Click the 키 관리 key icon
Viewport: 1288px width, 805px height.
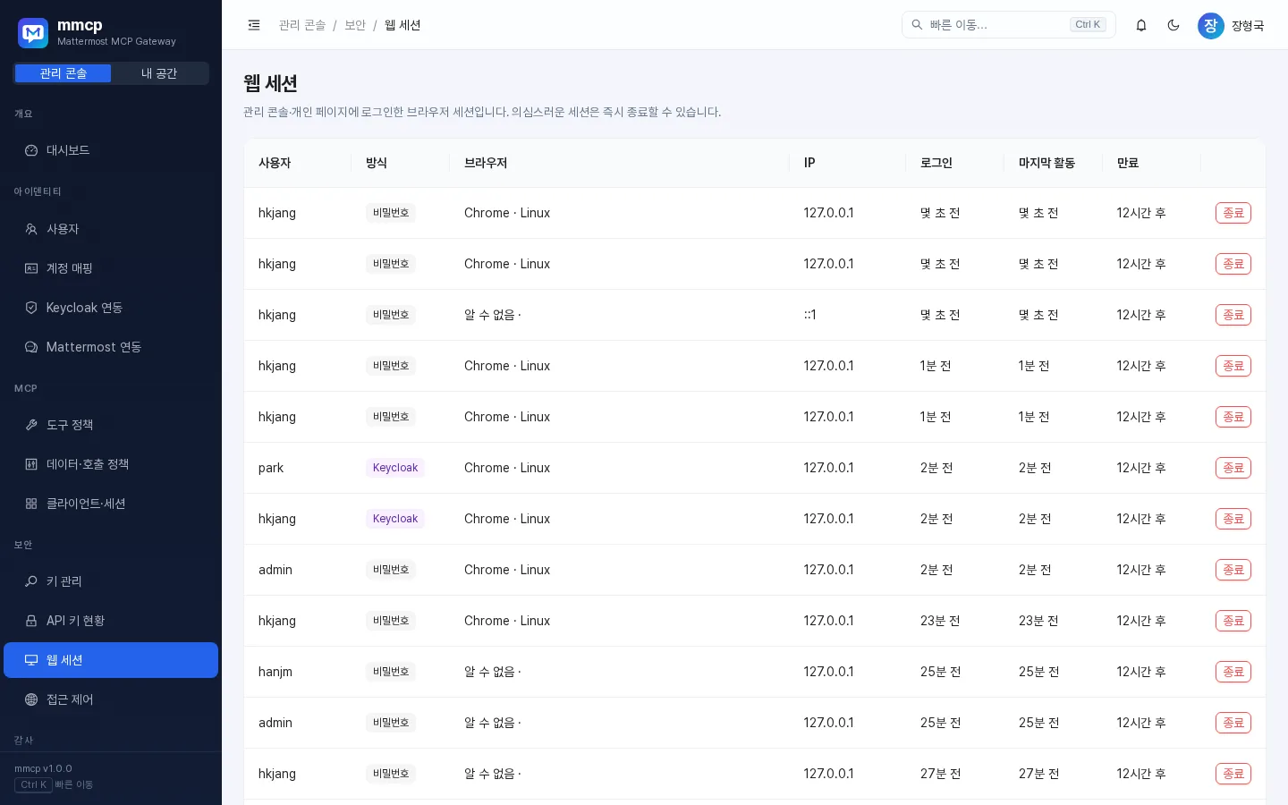pyautogui.click(x=31, y=581)
